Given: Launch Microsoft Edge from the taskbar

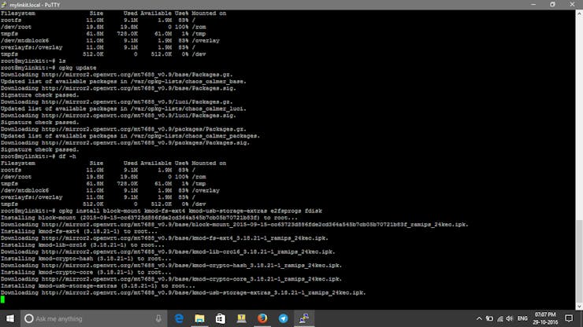Looking at the screenshot, I should click(x=179, y=318).
